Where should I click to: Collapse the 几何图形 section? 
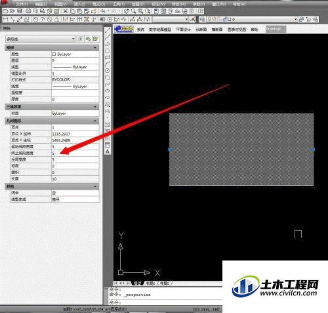click(x=95, y=121)
